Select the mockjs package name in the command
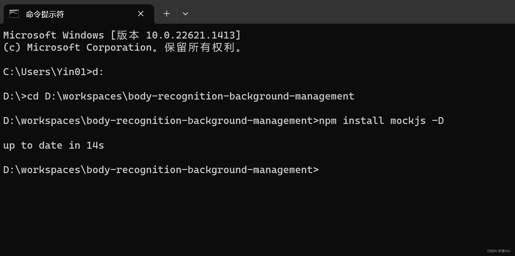This screenshot has width=515, height=256. coord(408,120)
